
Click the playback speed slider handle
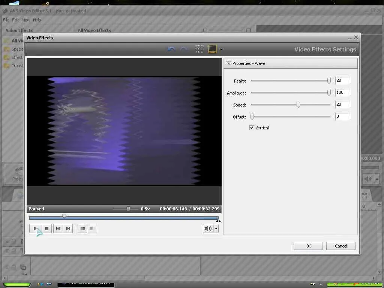[128, 208]
